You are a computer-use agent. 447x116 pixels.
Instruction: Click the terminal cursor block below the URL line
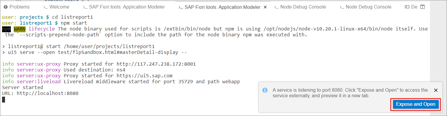point(4,100)
